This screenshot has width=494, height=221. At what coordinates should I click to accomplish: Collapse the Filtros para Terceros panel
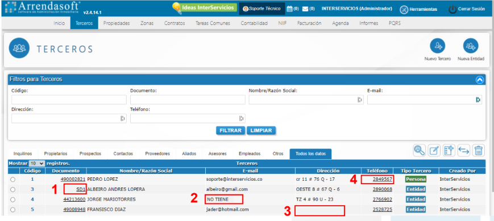(x=480, y=80)
